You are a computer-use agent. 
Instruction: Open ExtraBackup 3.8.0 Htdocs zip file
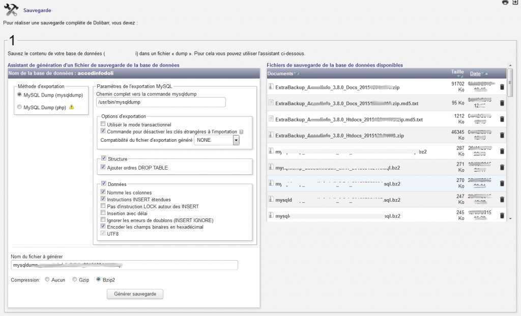click(339, 136)
